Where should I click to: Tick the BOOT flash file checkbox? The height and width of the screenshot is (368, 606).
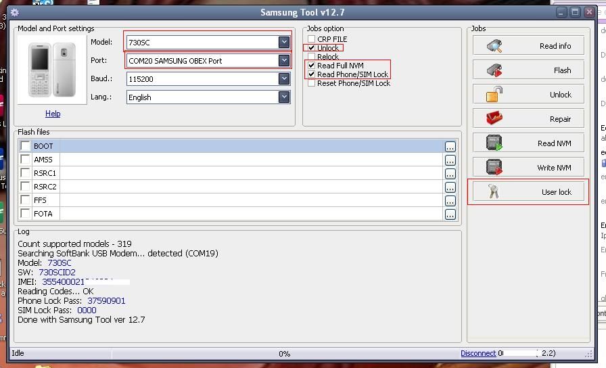(26, 145)
